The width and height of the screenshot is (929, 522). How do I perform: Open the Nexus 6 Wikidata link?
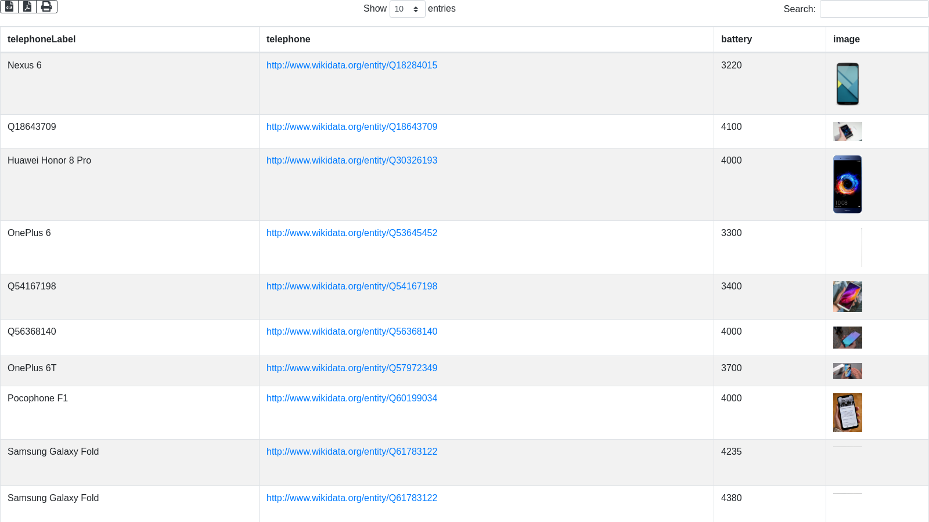point(351,66)
